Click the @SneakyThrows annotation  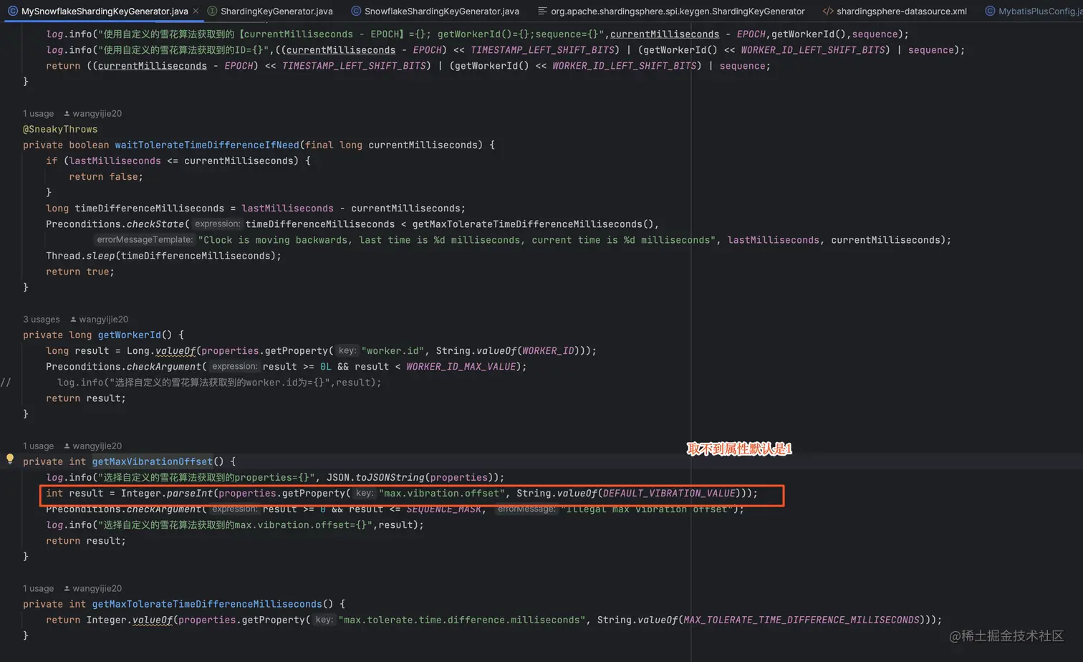[x=60, y=129]
